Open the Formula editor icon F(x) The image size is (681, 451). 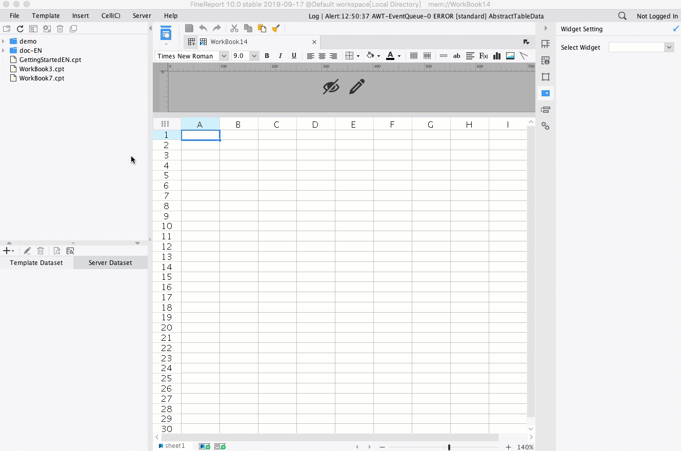point(484,56)
